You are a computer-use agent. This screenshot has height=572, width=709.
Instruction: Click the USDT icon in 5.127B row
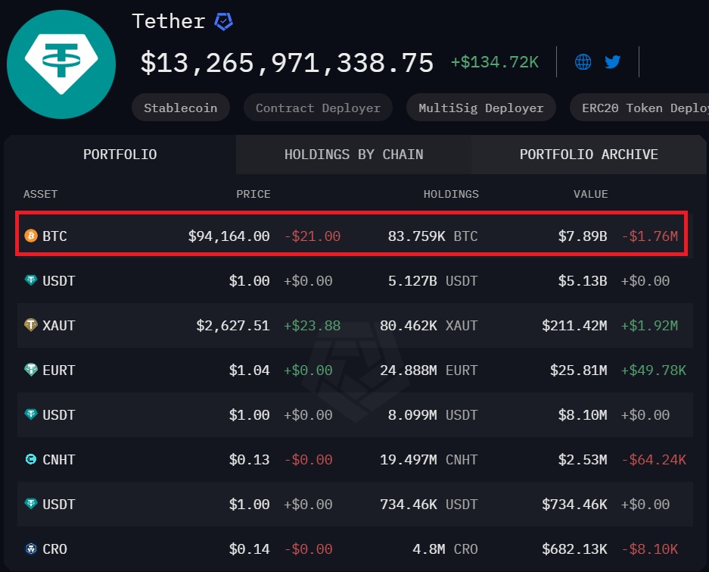pos(31,280)
